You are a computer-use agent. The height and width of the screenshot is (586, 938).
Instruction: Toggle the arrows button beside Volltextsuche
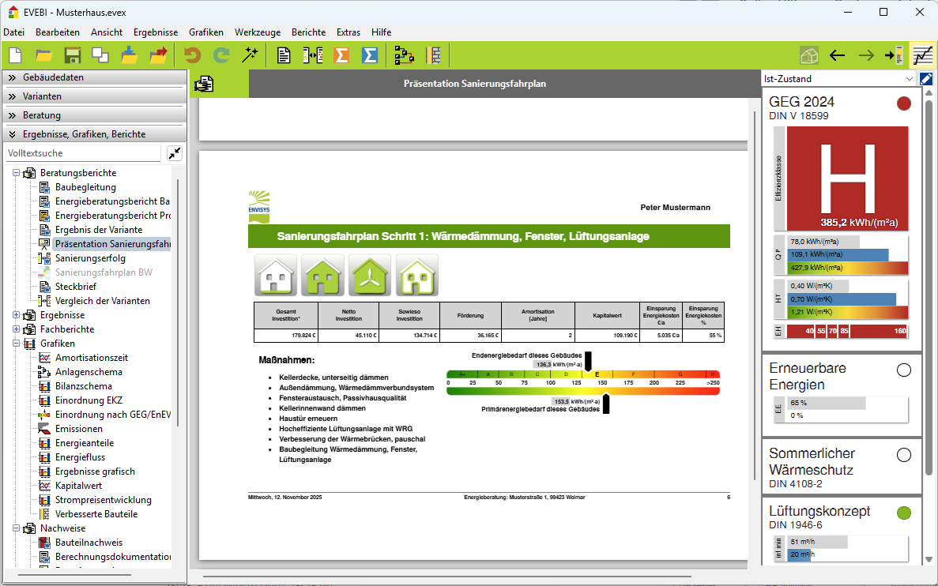coord(175,152)
